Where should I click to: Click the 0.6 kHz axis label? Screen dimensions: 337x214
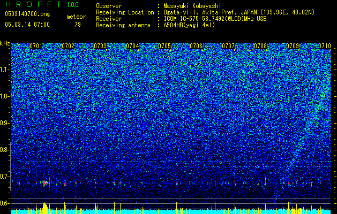coord(5,203)
